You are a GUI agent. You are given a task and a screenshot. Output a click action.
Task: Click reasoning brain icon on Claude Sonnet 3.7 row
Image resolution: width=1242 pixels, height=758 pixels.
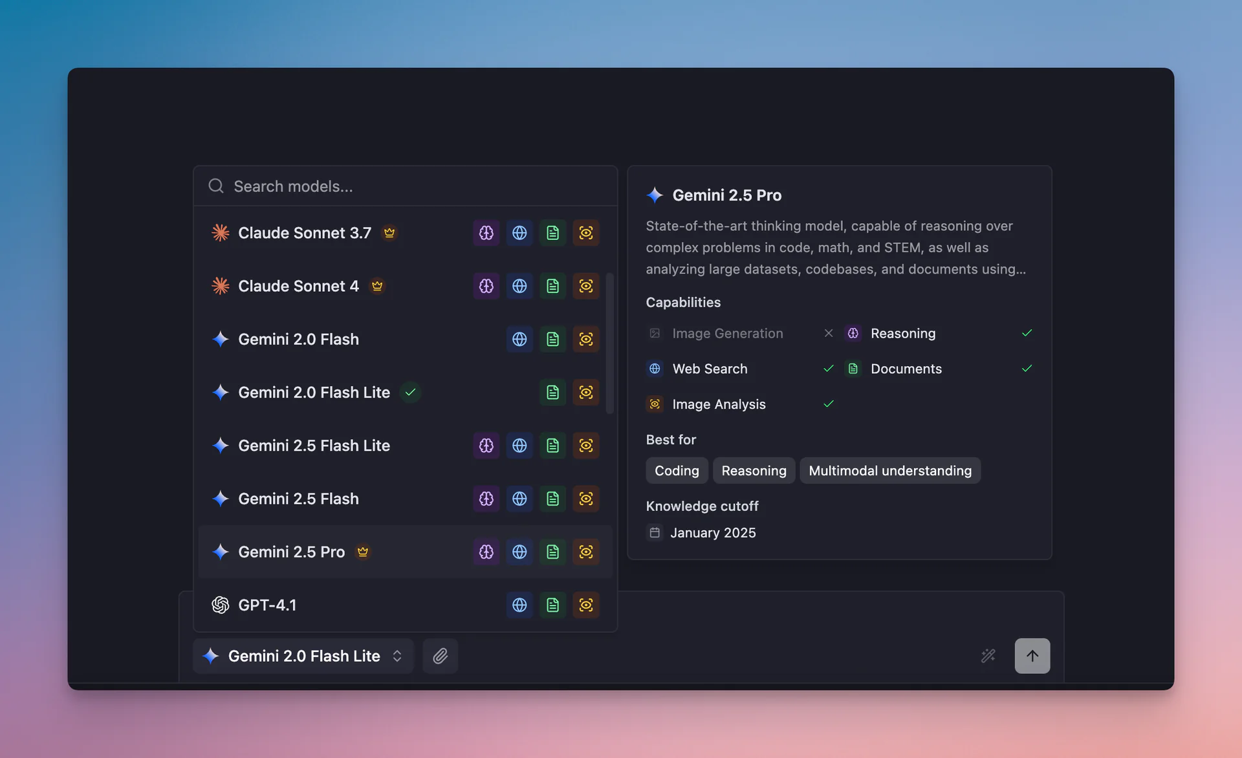pyautogui.click(x=486, y=233)
